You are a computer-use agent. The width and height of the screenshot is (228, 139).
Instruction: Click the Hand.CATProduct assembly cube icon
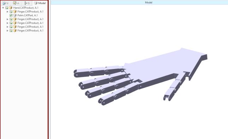[x=11, y=8]
